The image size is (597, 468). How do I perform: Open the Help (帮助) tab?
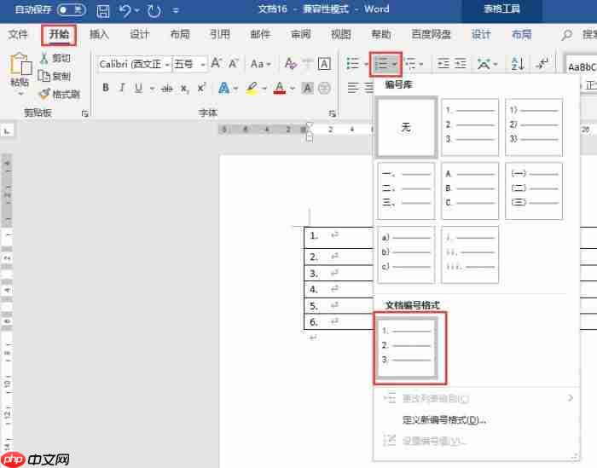381,35
